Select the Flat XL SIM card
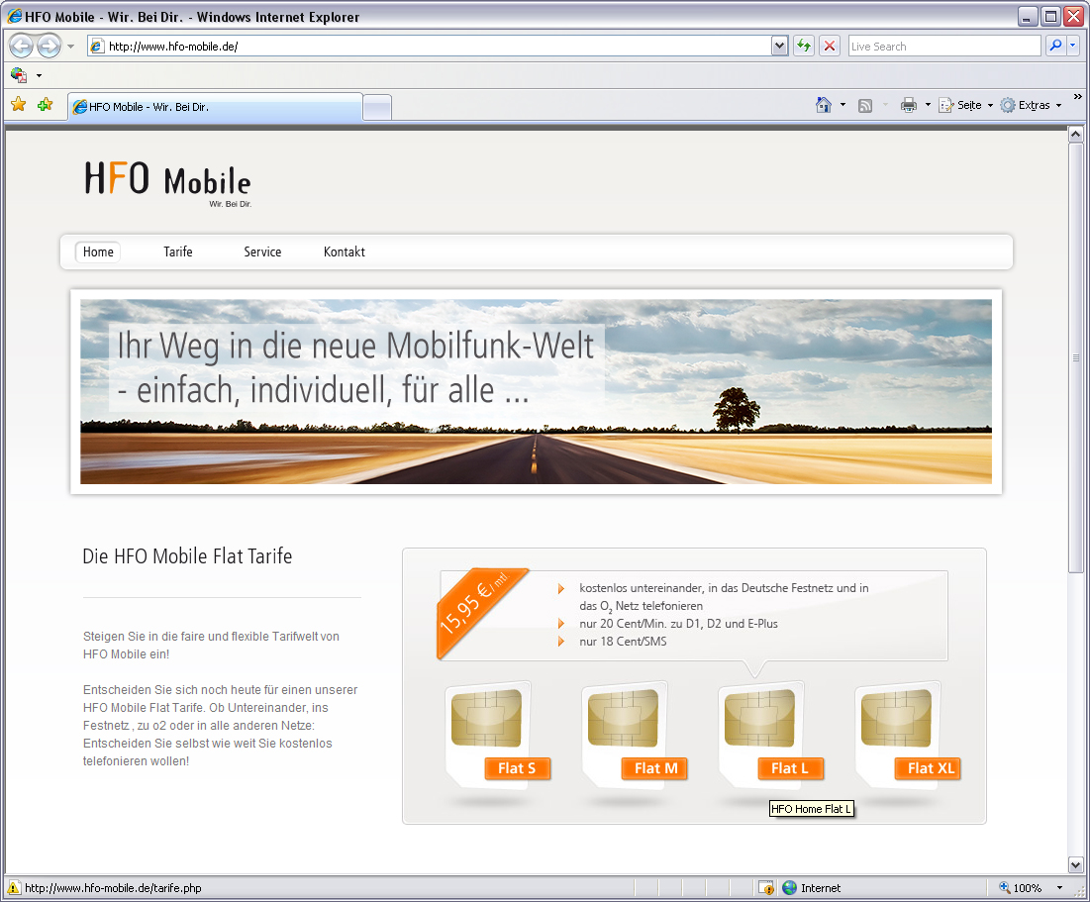The image size is (1090, 902). (906, 734)
